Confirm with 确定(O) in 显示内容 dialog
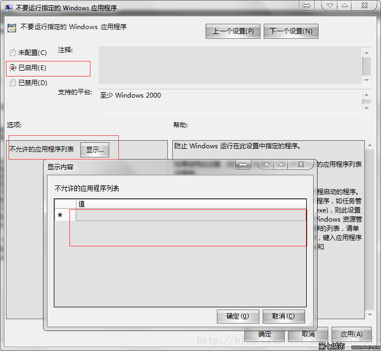 pyautogui.click(x=238, y=316)
